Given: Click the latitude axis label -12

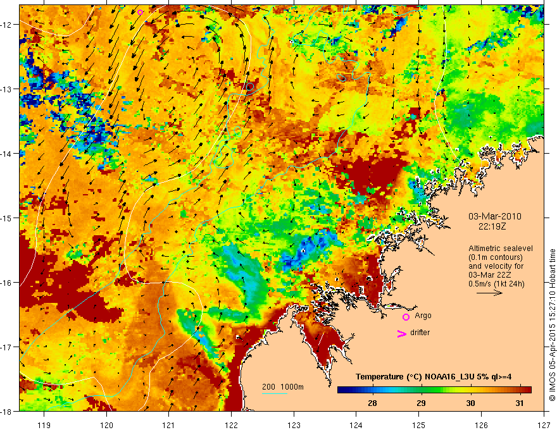Looking at the screenshot, I should pyautogui.click(x=7, y=25).
